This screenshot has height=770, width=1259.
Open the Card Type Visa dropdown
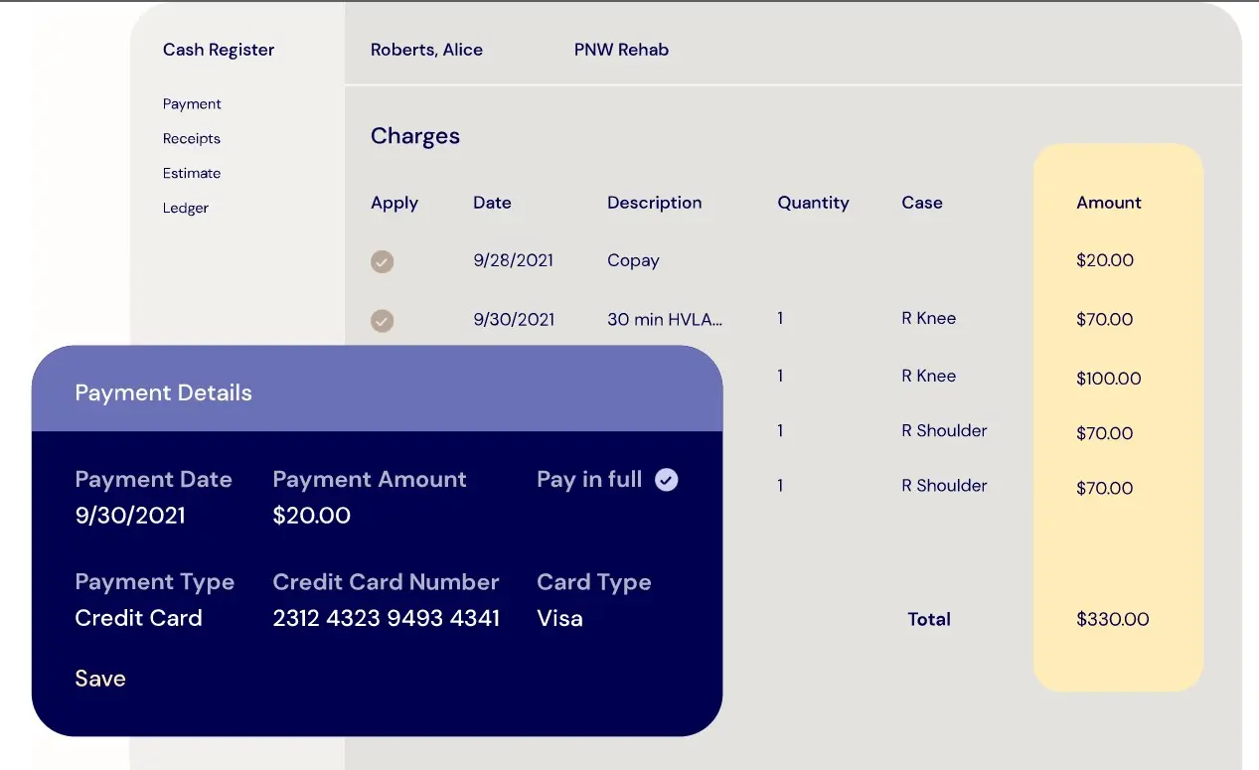pyautogui.click(x=559, y=618)
